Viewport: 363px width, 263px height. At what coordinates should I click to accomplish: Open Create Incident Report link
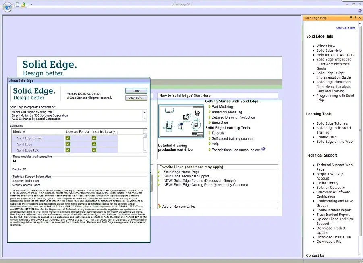[334, 210]
